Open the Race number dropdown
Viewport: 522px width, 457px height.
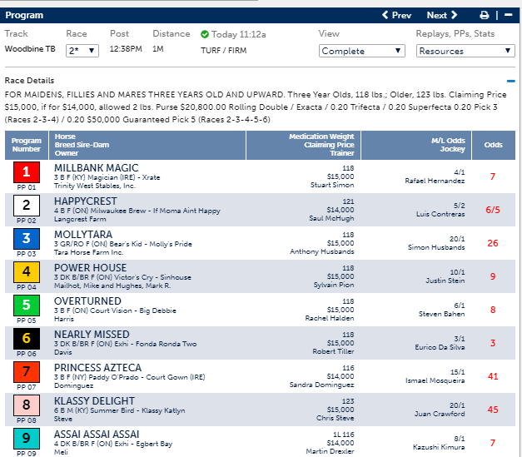coord(82,51)
